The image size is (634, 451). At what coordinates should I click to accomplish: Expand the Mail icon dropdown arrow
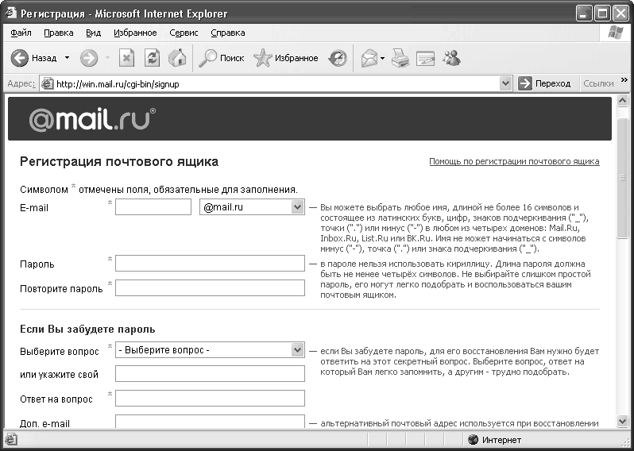(382, 59)
